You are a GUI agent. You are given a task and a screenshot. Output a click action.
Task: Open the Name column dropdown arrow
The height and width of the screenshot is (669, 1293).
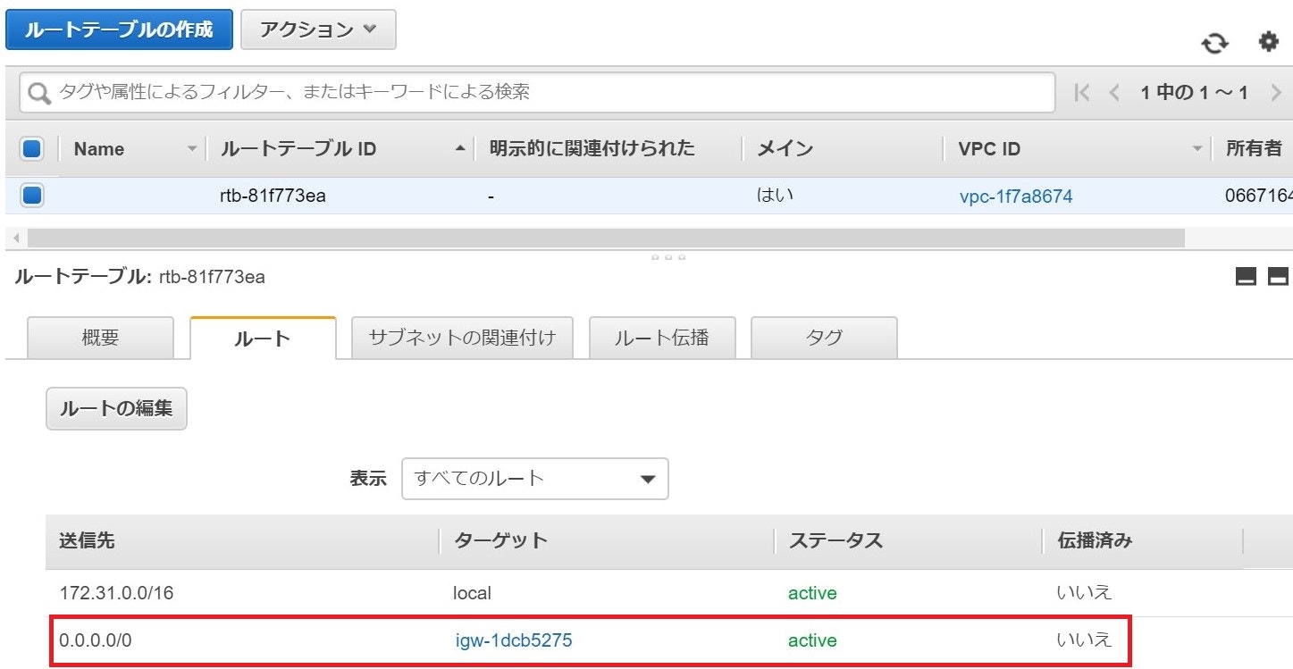pyautogui.click(x=191, y=149)
